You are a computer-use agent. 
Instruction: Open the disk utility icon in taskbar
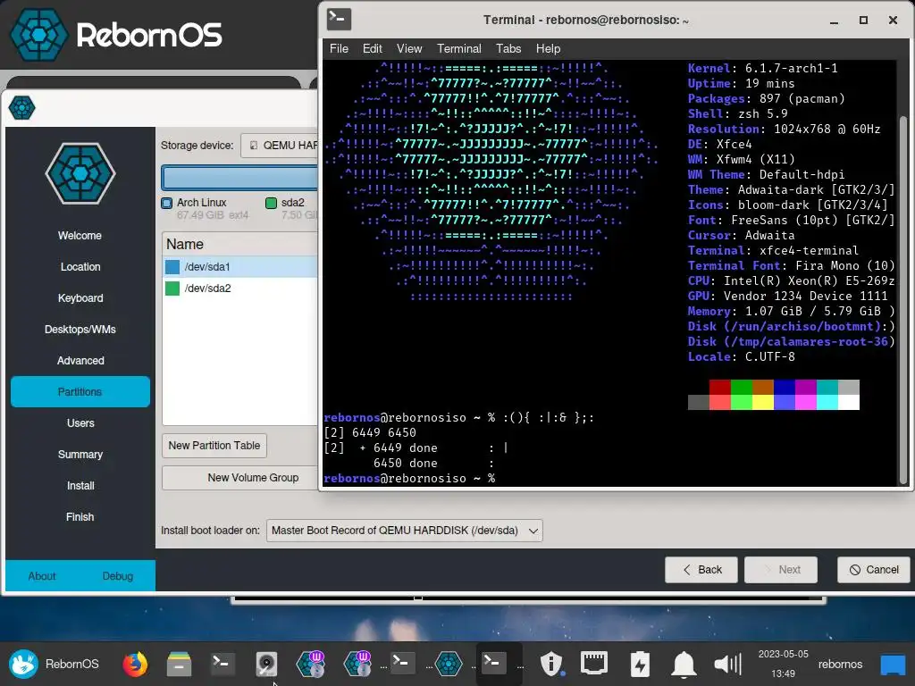point(266,664)
